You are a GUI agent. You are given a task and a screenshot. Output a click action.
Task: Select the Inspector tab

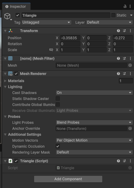(x=16, y=7)
